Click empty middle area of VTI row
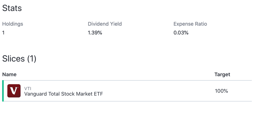The image size is (261, 115). 158,91
